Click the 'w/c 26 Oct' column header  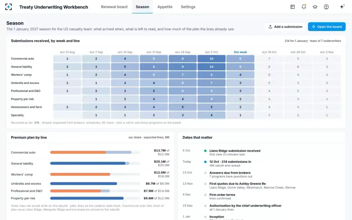click(x=298, y=52)
